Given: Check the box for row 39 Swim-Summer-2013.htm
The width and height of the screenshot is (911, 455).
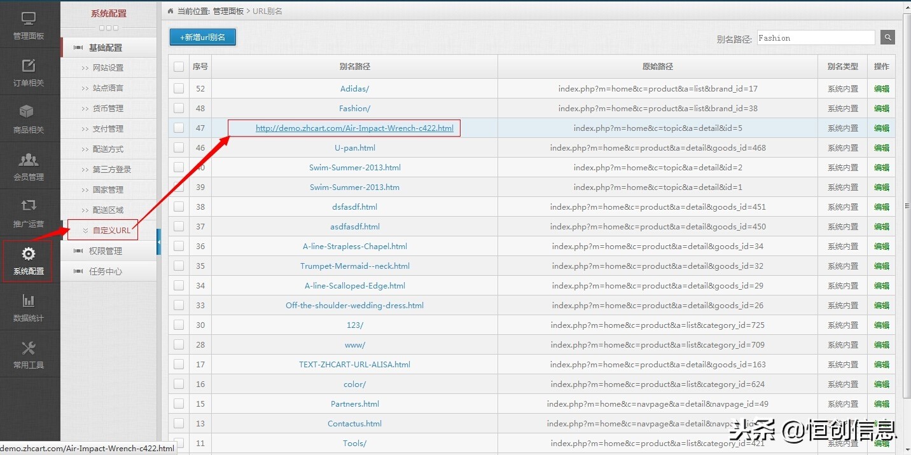Looking at the screenshot, I should pyautogui.click(x=179, y=187).
